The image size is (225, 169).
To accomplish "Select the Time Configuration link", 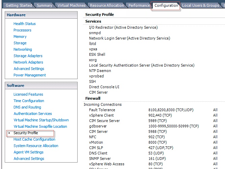I will tap(29, 101).
